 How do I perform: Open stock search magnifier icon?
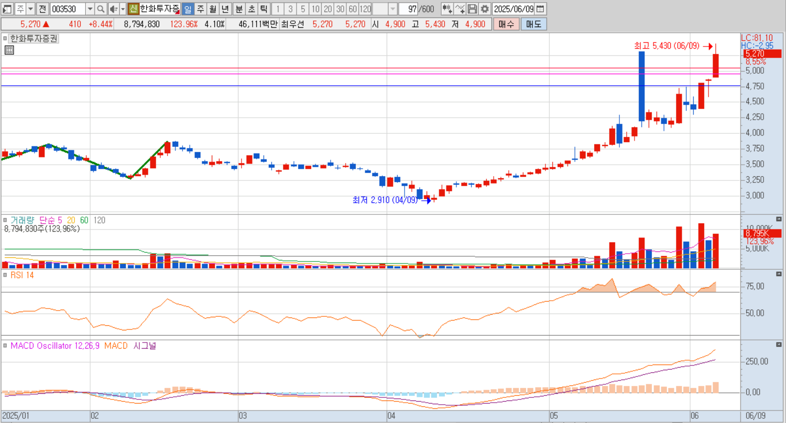[101, 9]
